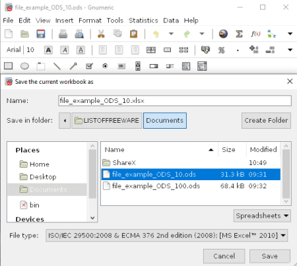The height and width of the screenshot is (266, 297).
Task: Open the Statistics menu
Action: pyautogui.click(x=143, y=20)
